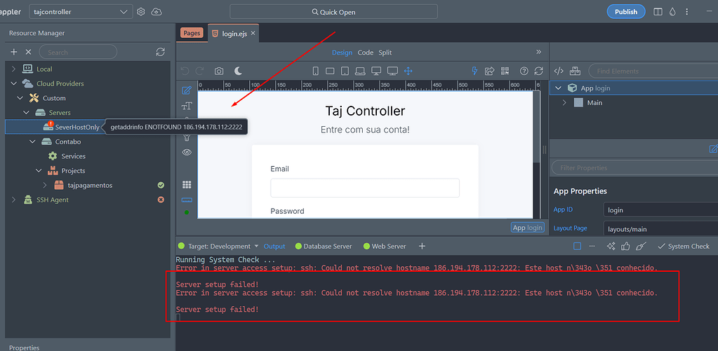Select the desktop monitor device preview
718x351 pixels.
[376, 71]
